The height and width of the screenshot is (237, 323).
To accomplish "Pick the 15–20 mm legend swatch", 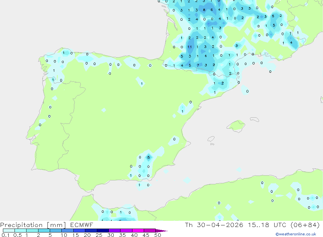I will click(79, 231).
